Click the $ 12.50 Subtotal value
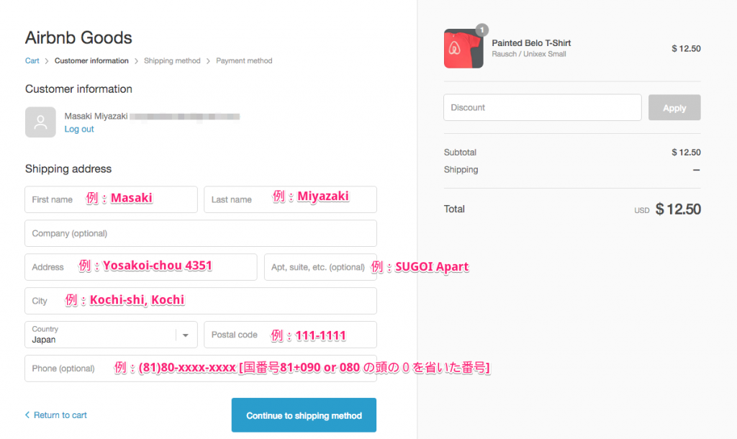 coord(686,153)
